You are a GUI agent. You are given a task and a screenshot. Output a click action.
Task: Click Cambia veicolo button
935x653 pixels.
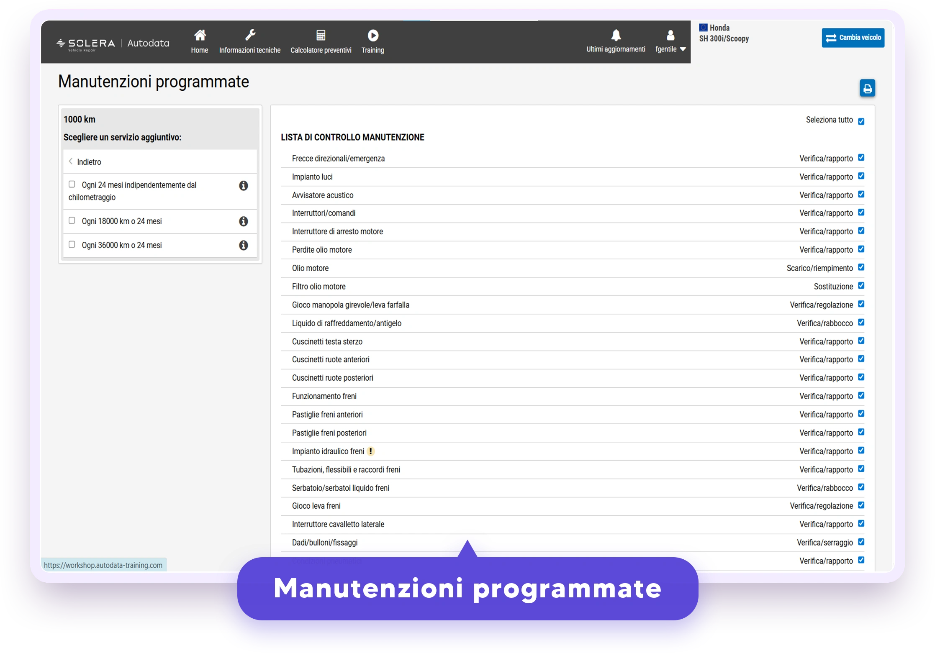point(853,38)
